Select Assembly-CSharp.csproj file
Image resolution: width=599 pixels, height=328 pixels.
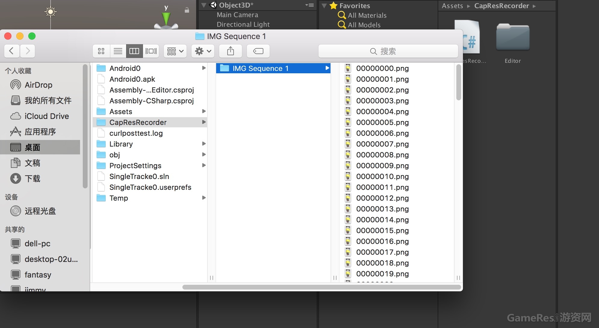[150, 101]
